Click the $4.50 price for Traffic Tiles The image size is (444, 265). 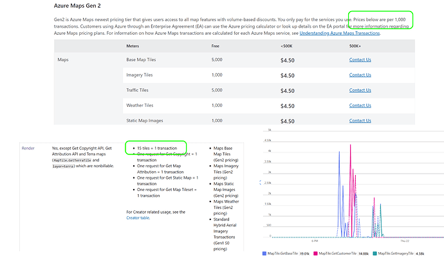[288, 91]
